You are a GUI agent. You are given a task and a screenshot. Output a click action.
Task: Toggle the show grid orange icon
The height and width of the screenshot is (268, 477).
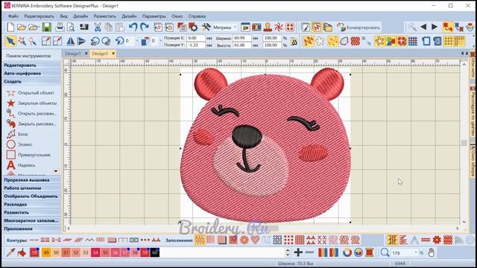[449, 41]
